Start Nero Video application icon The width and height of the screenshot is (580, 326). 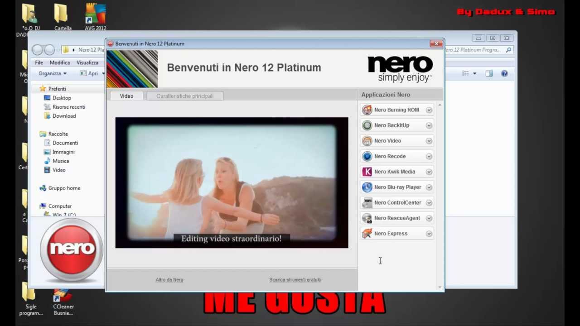click(x=367, y=141)
